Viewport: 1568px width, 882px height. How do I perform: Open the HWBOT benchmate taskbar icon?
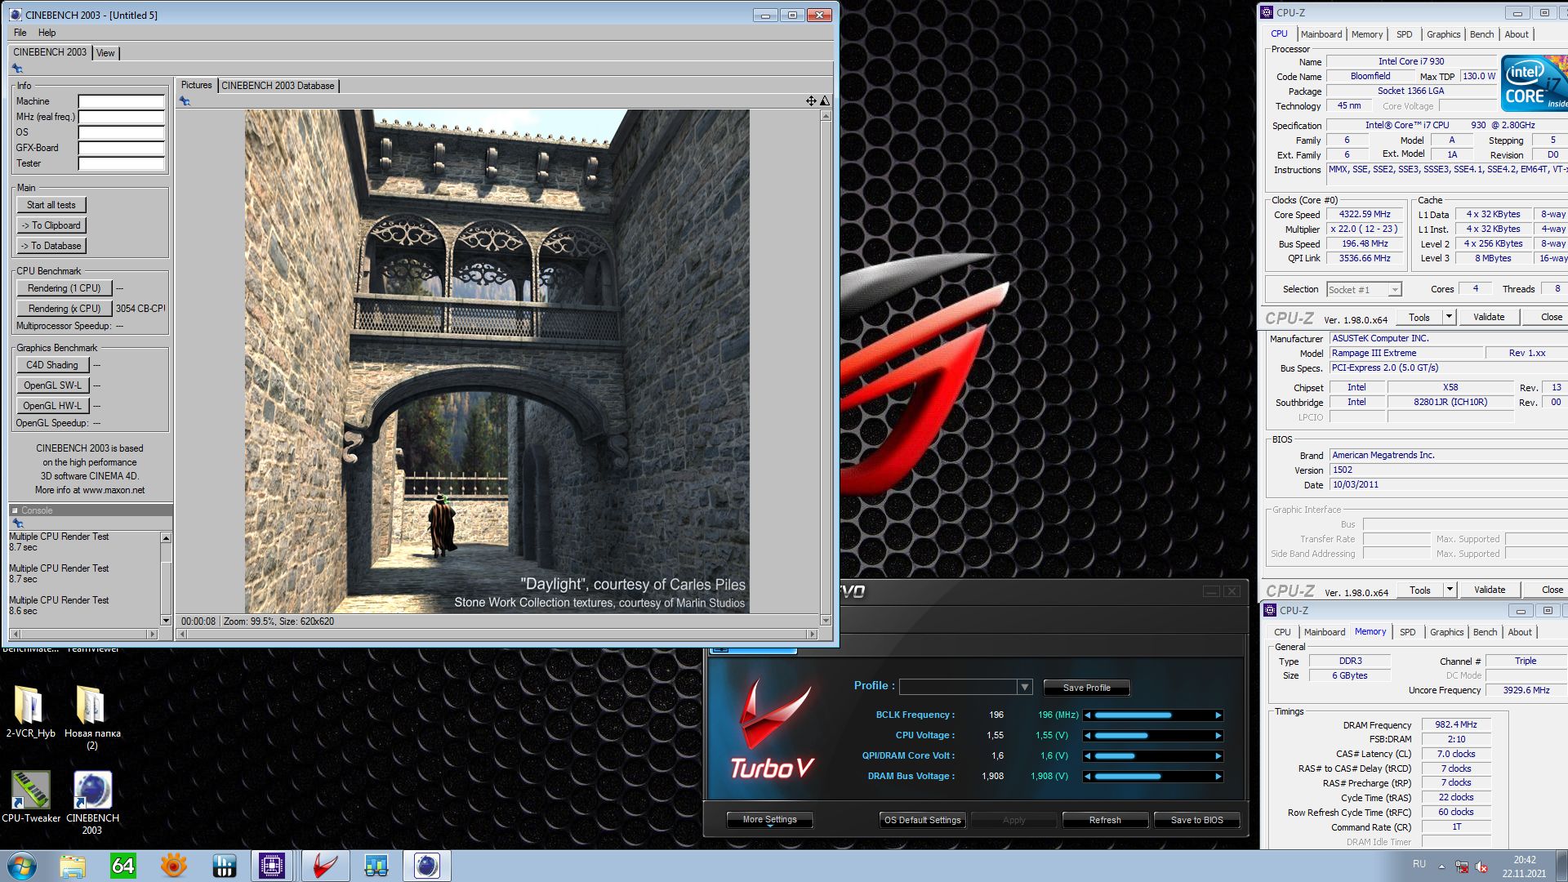[x=224, y=866]
